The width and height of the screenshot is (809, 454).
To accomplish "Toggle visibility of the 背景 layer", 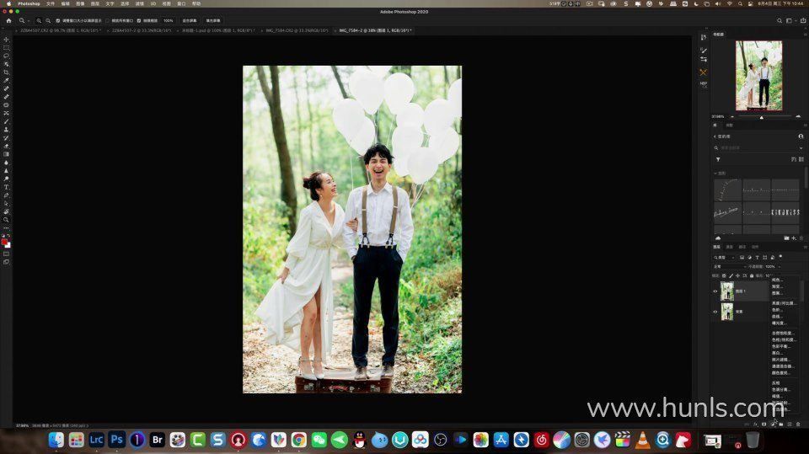I will coord(715,312).
